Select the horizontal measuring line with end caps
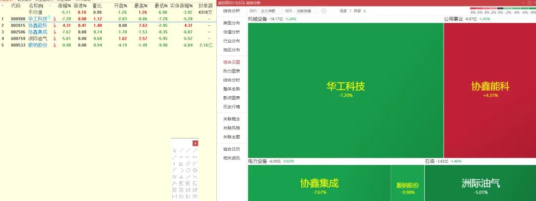Screen dimensions: 536x201 point(195,157)
